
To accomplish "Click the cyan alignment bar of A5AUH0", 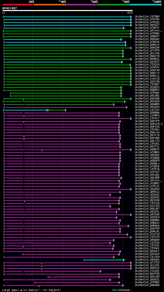I will [104, 260].
